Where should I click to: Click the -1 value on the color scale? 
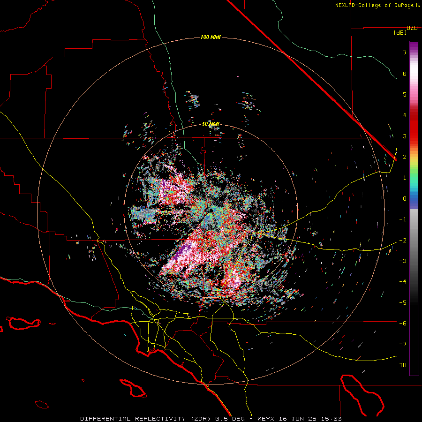pos(403,219)
